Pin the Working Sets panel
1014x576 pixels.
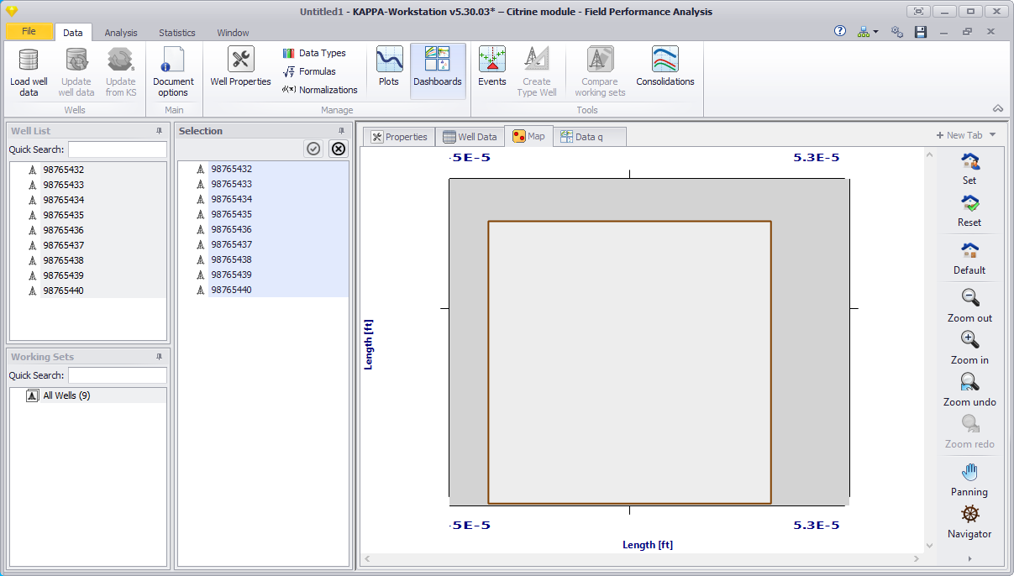point(160,357)
